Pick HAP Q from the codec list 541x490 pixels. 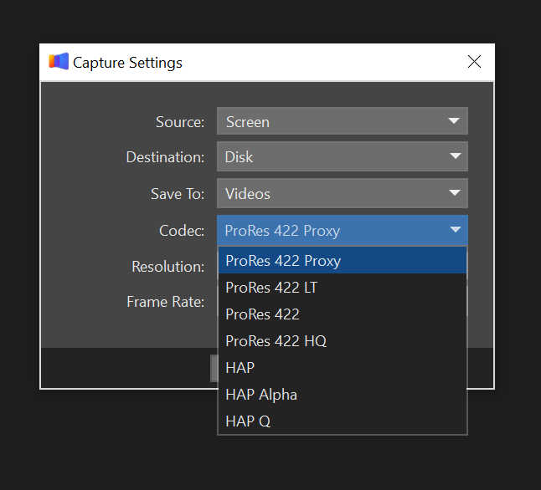coord(343,421)
